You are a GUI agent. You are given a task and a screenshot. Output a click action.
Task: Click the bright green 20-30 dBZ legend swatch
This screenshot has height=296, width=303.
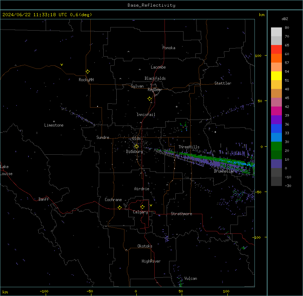point(276,146)
